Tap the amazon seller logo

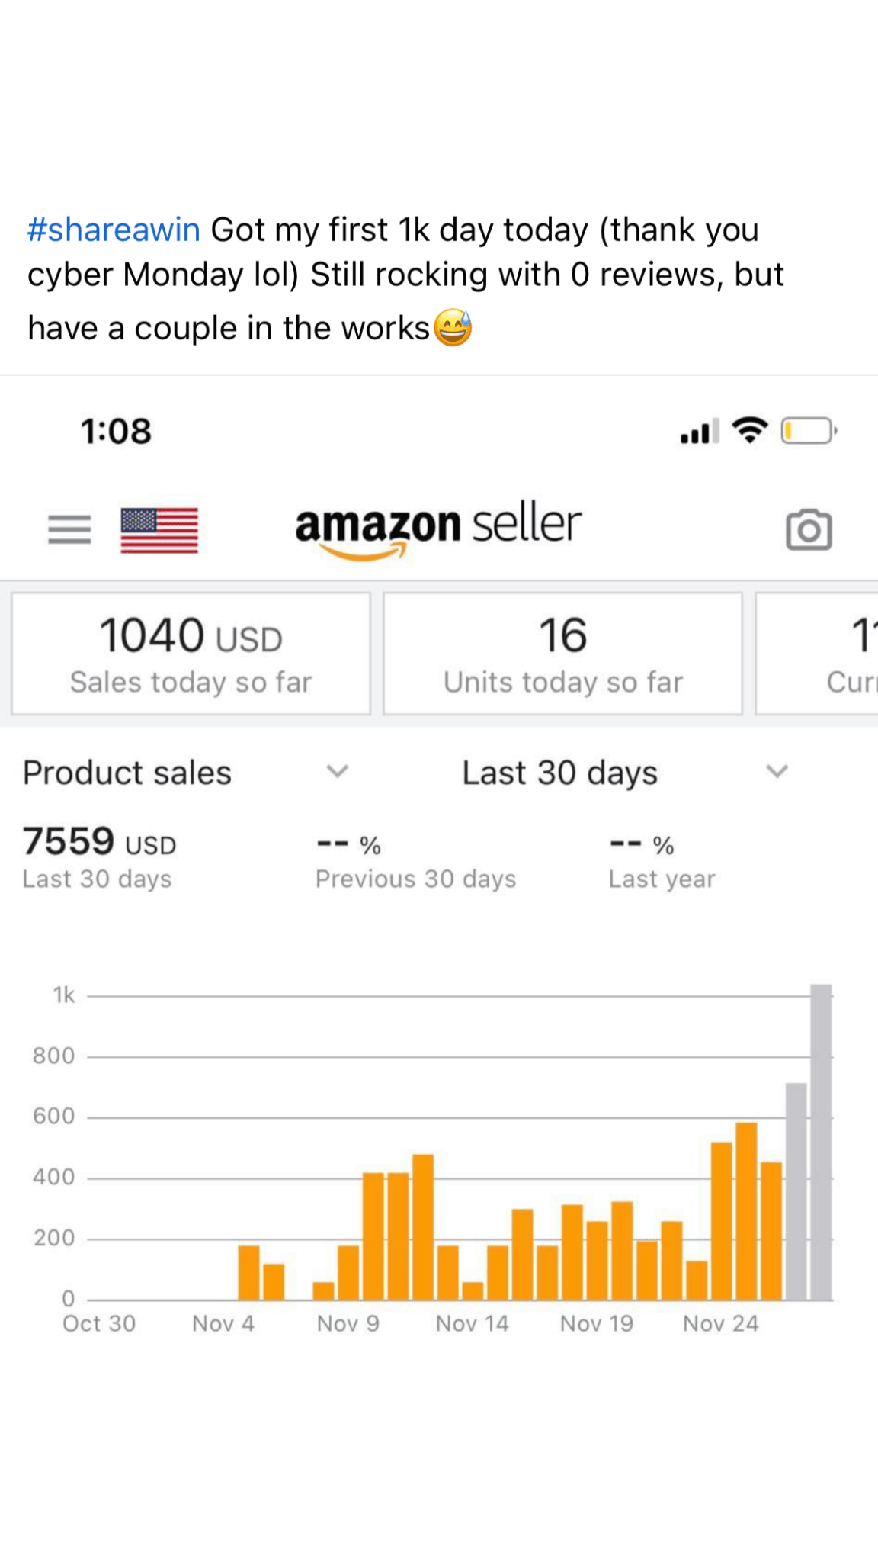(x=438, y=528)
